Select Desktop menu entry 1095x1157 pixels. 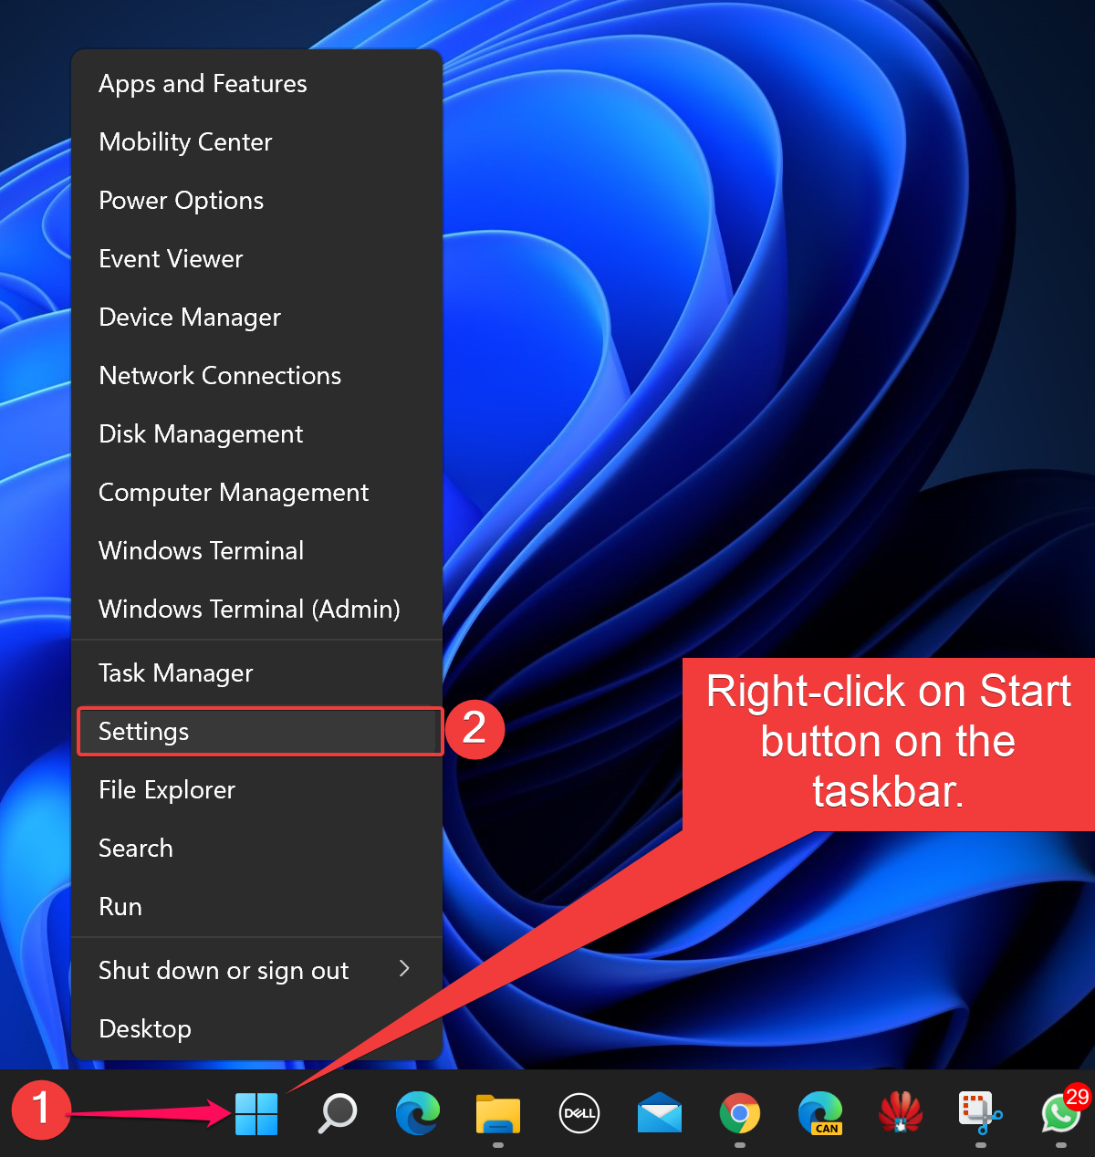(256, 1029)
